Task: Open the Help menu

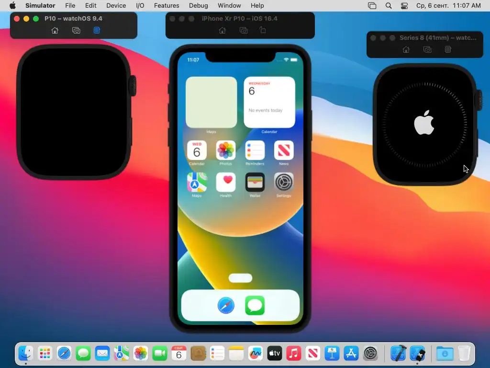Action: pos(257,6)
